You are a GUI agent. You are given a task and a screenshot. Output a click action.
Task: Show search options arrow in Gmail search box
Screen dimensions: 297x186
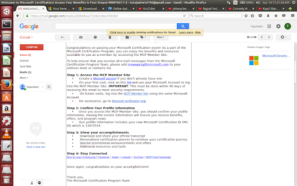(x=174, y=26)
